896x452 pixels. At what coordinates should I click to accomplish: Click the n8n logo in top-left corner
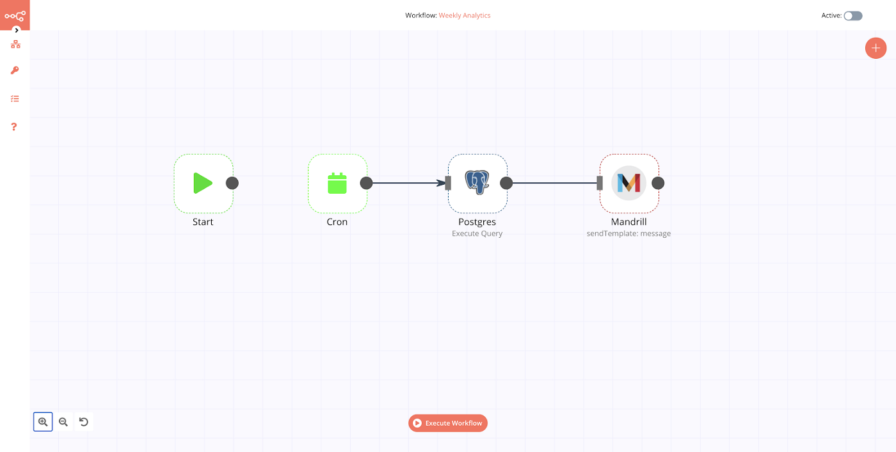pos(15,14)
